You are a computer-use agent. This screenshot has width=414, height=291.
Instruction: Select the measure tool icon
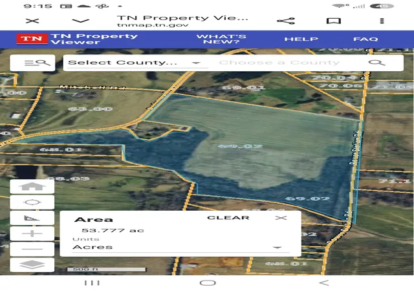(32, 218)
